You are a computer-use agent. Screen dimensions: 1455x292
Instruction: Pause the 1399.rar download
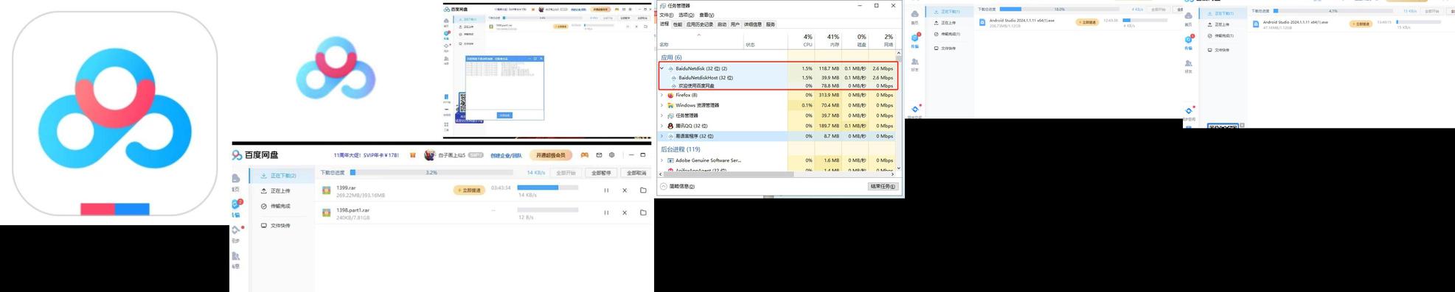pyautogui.click(x=606, y=190)
